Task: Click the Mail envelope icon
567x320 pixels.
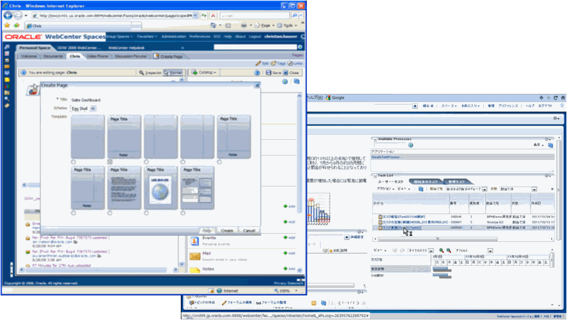Action: tap(195, 256)
